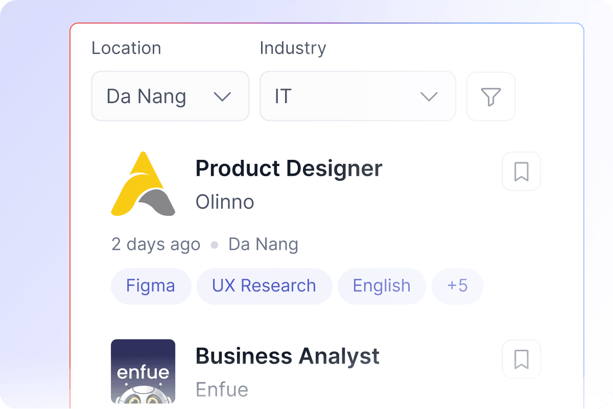Click the chevron arrow in Location field
613x409 pixels.
pos(222,97)
